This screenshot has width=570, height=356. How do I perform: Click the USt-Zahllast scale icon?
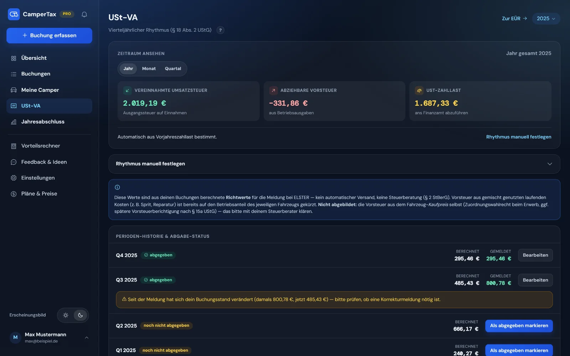pos(419,90)
